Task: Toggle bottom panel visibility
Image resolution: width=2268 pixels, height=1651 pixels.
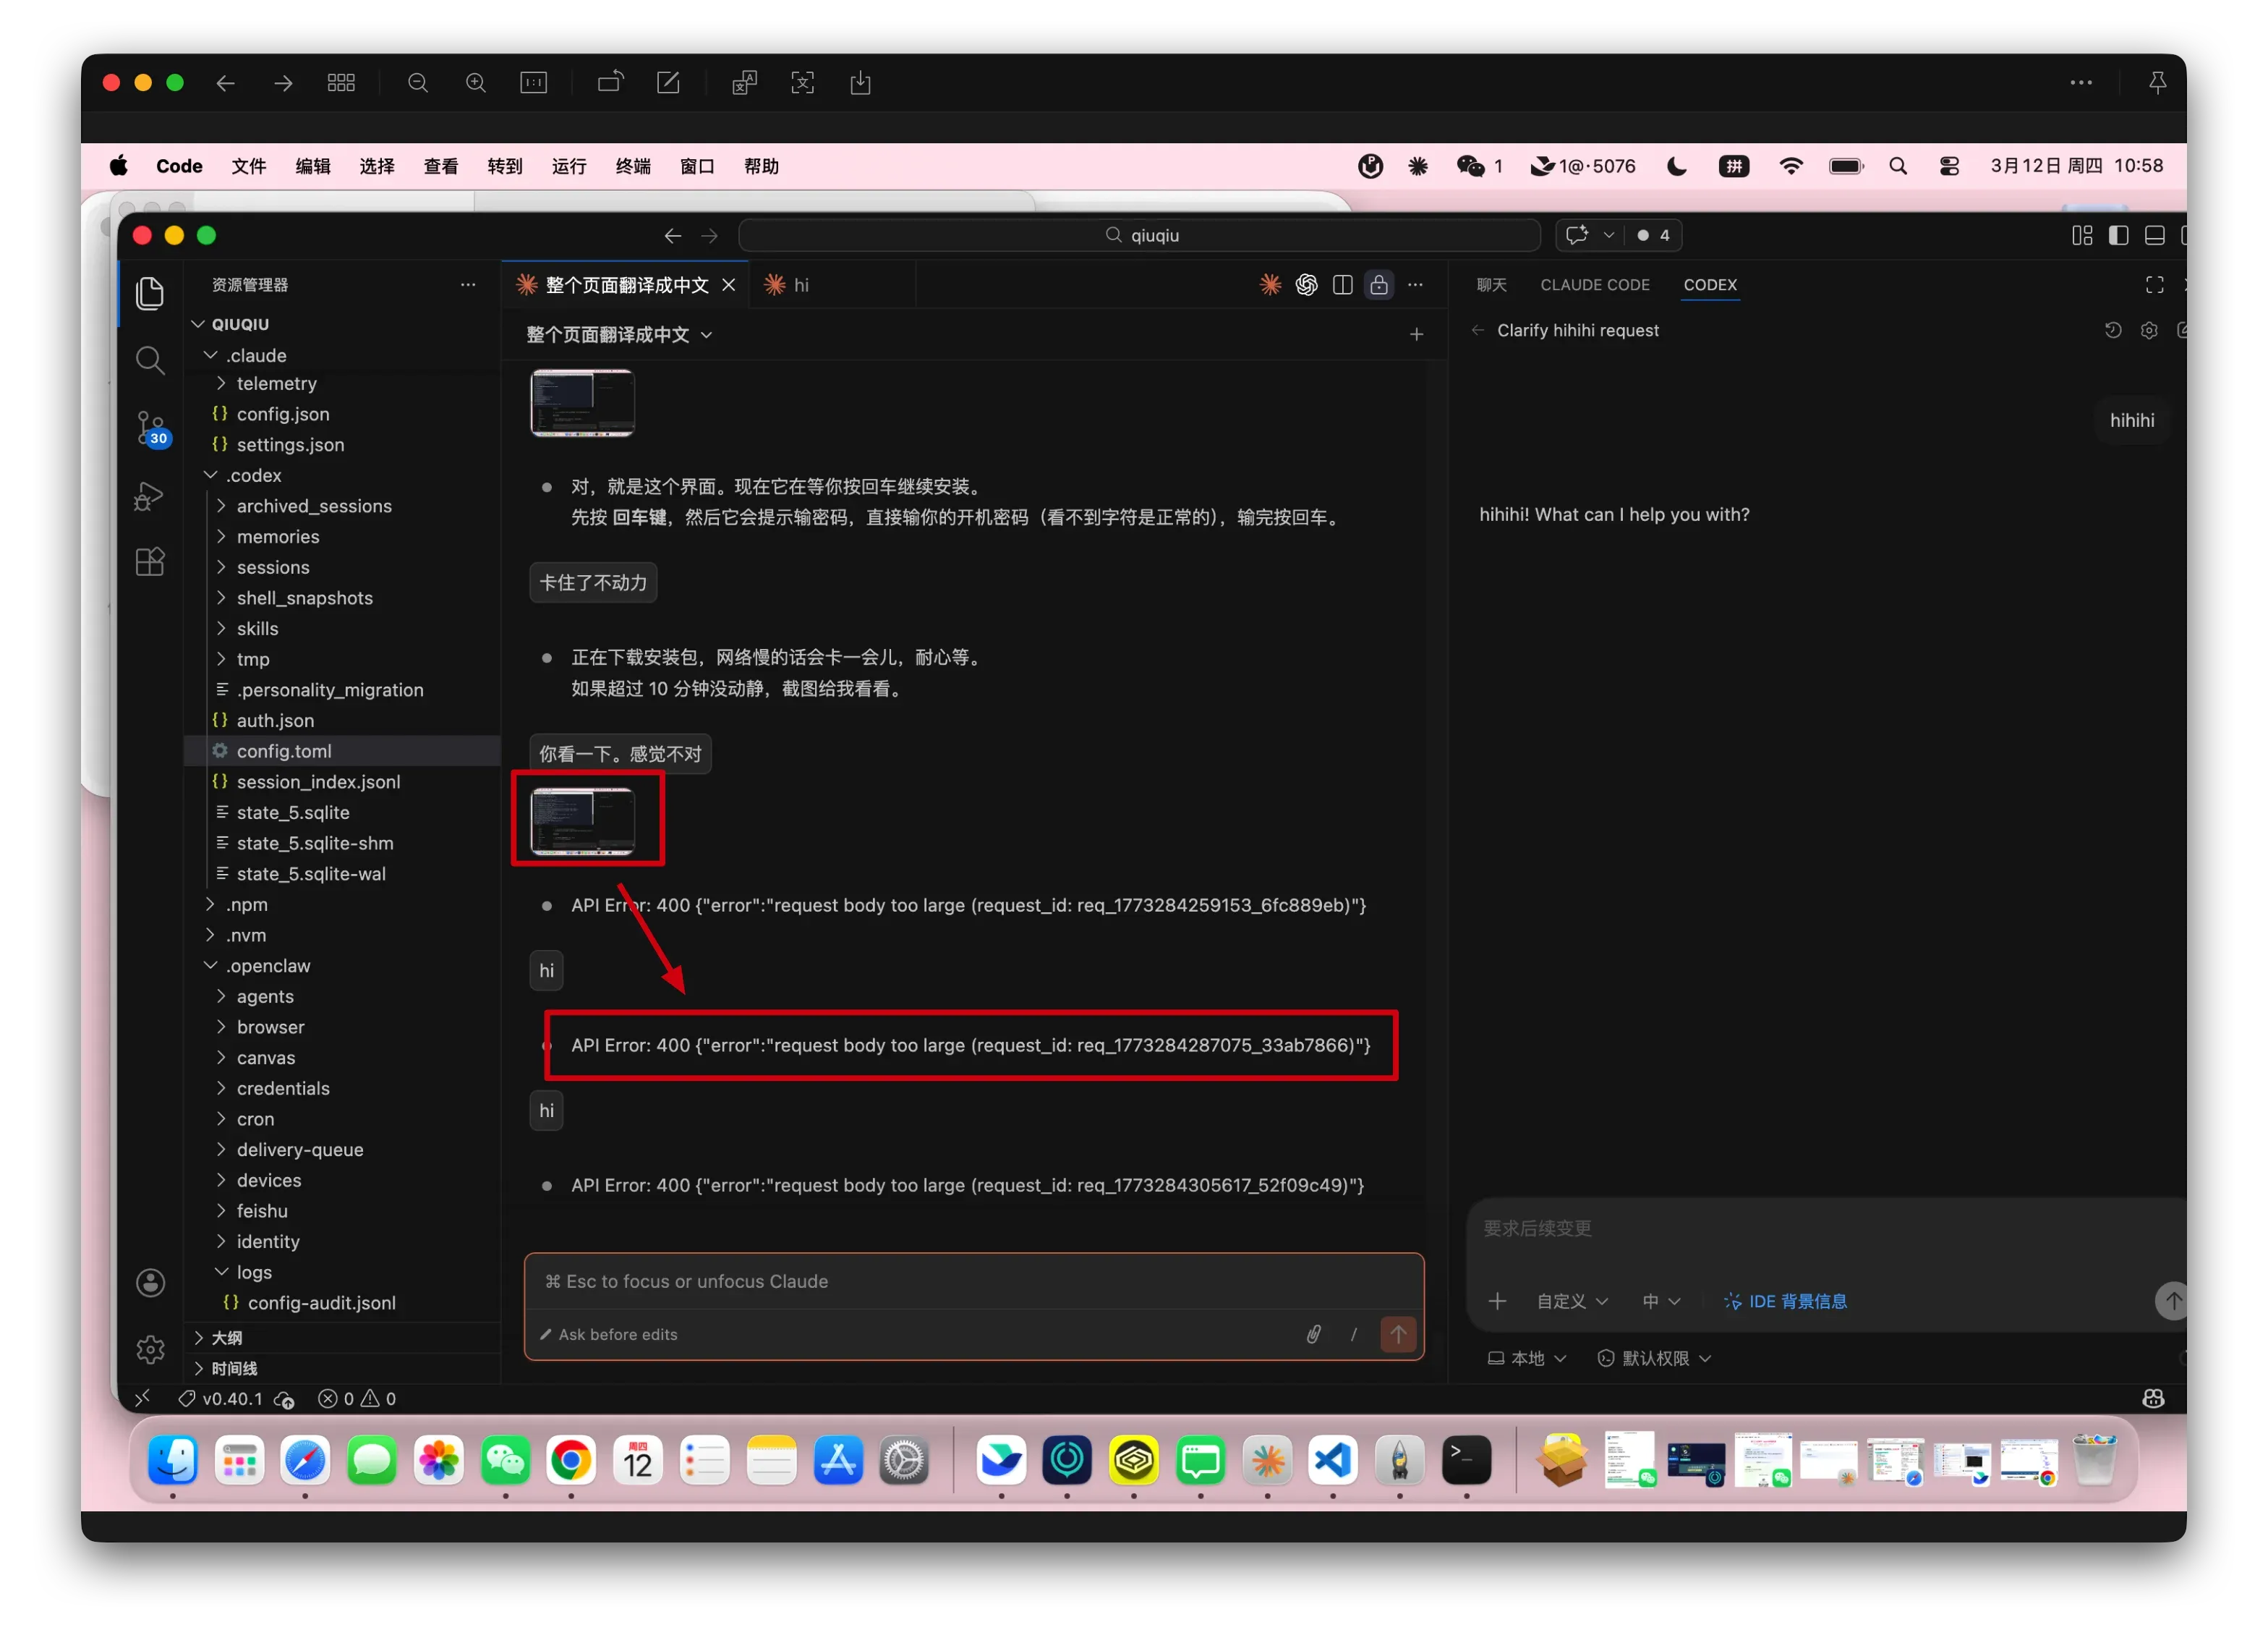Action: [x=2155, y=235]
